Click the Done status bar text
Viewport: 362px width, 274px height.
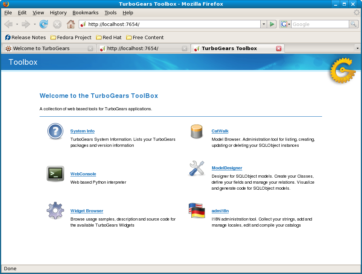pyautogui.click(x=10, y=268)
